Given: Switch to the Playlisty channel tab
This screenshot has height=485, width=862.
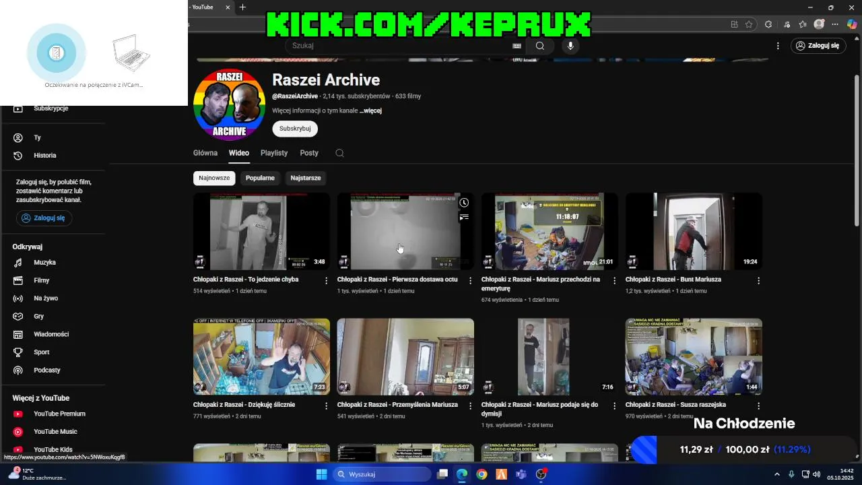Looking at the screenshot, I should point(274,153).
